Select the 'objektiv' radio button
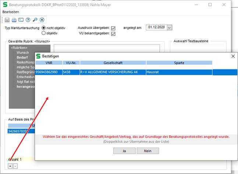The width and height of the screenshot is (238, 174). (44, 33)
